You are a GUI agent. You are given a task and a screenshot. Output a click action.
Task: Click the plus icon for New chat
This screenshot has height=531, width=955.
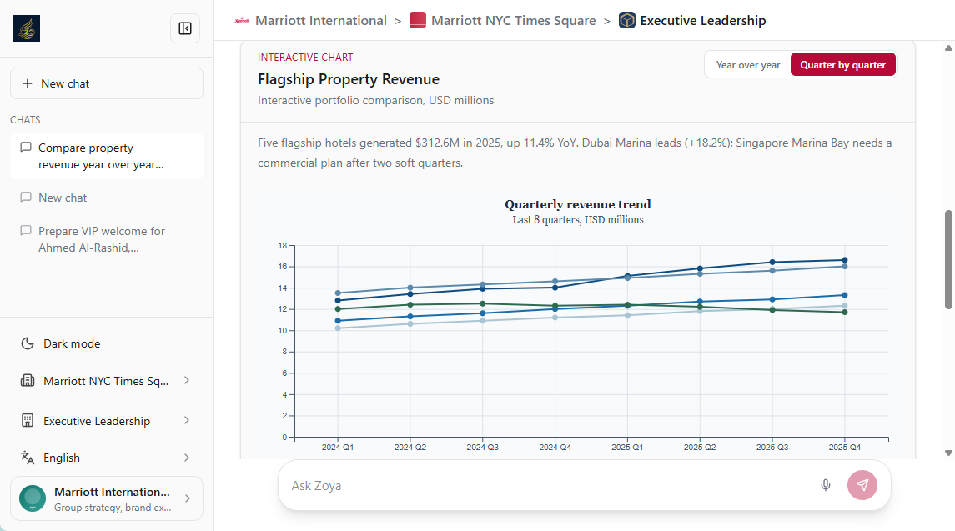[28, 83]
